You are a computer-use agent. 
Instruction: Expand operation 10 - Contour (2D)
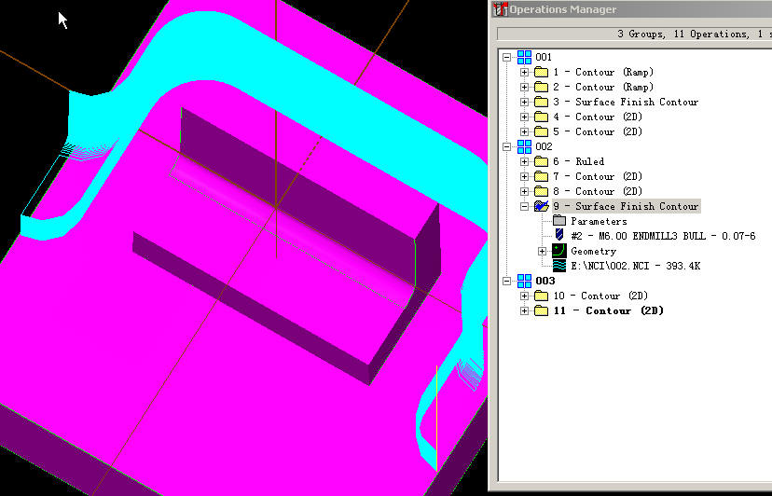(524, 296)
